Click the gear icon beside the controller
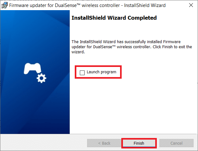 pos(42,78)
